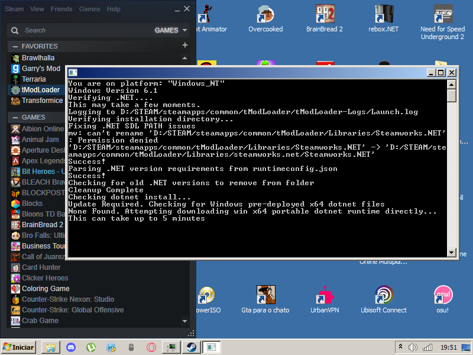Screen dimensions: 473x355
Task: Click the BLOCKPOST game icon
Action: pyautogui.click(x=15, y=193)
